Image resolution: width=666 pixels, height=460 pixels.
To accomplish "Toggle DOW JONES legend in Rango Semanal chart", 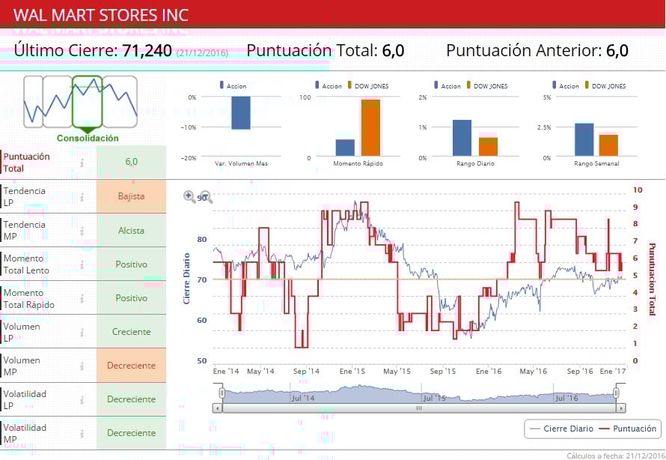I will click(x=605, y=85).
